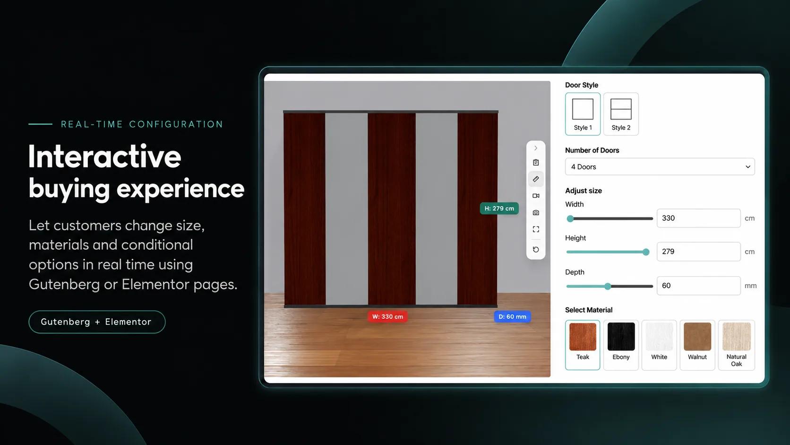Click the Width slider handle
This screenshot has width=790, height=445.
(x=570, y=218)
